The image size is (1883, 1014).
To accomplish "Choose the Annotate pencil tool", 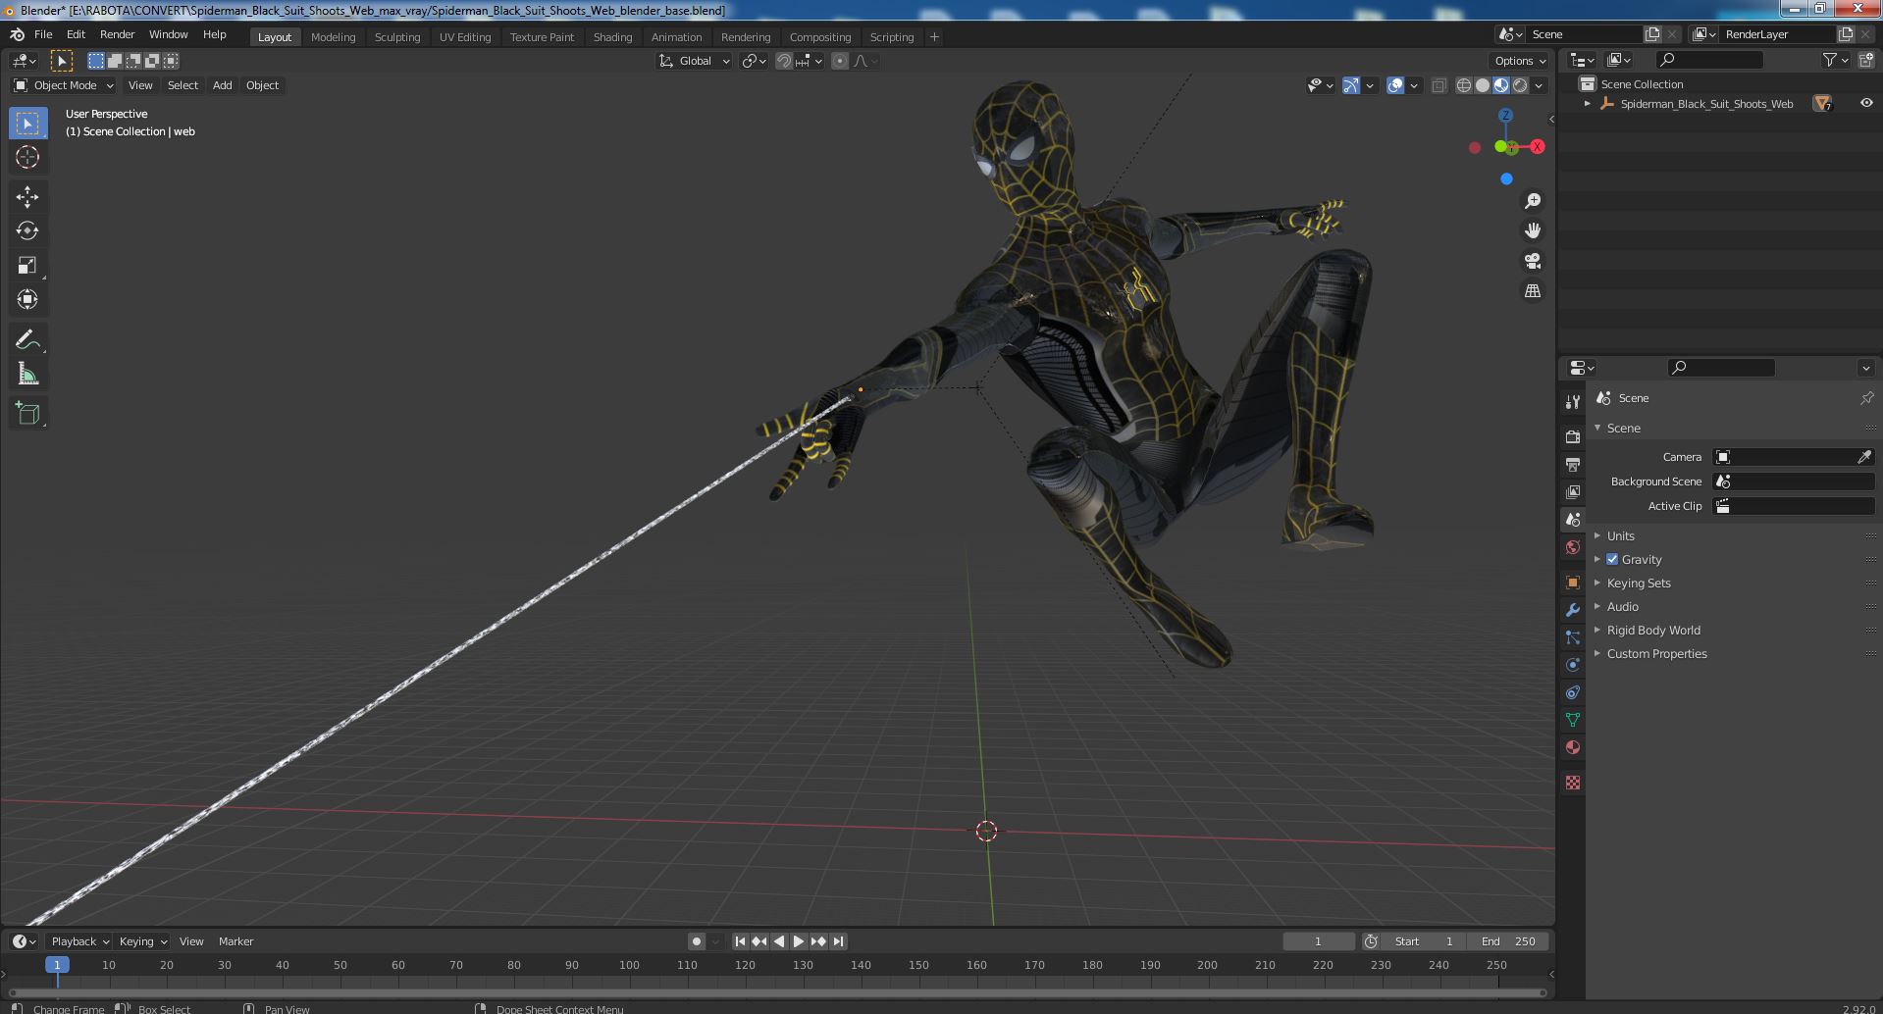I will click(27, 340).
